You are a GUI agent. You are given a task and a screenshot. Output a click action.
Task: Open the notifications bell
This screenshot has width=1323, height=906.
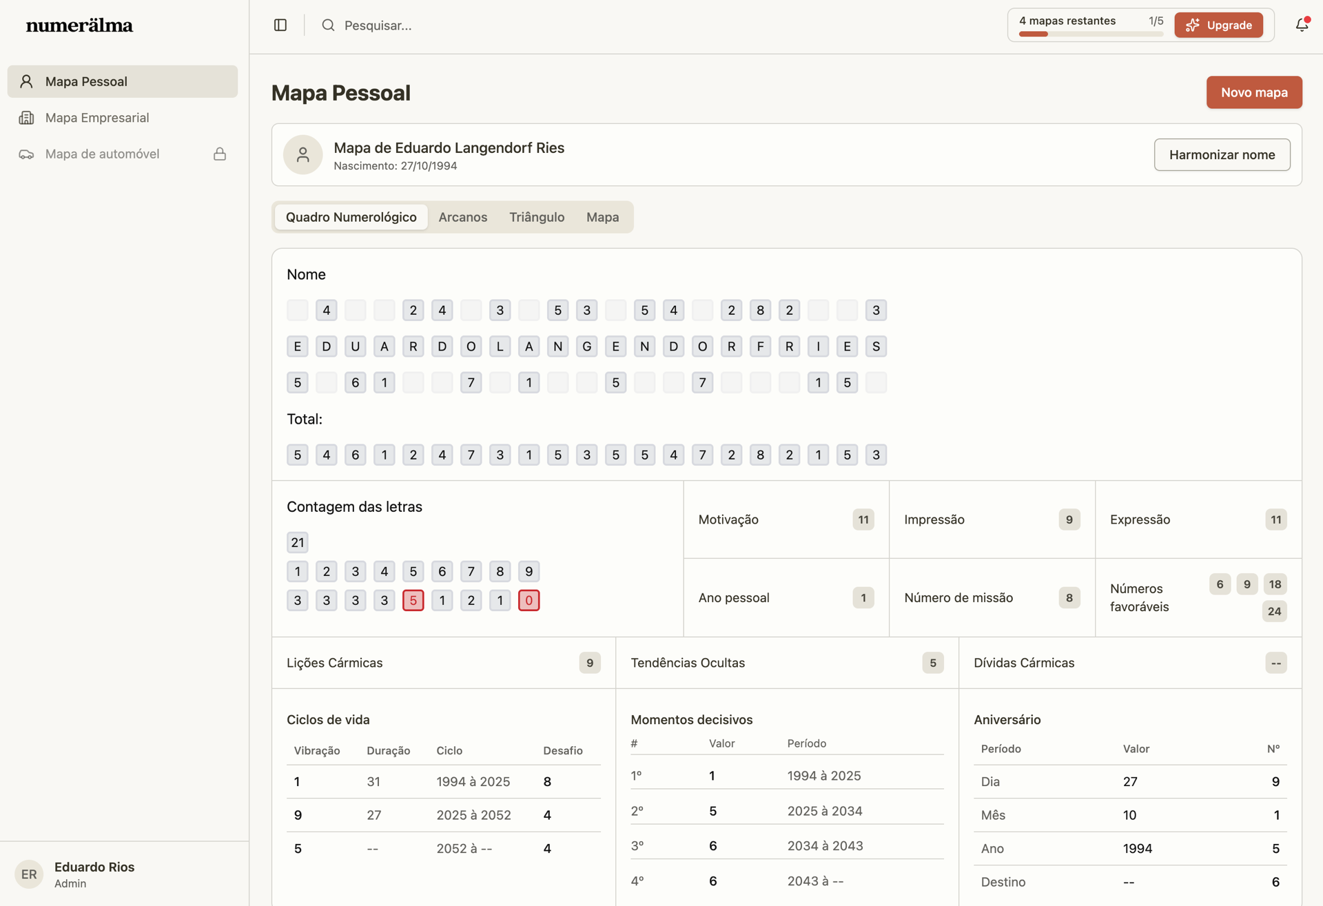coord(1302,25)
